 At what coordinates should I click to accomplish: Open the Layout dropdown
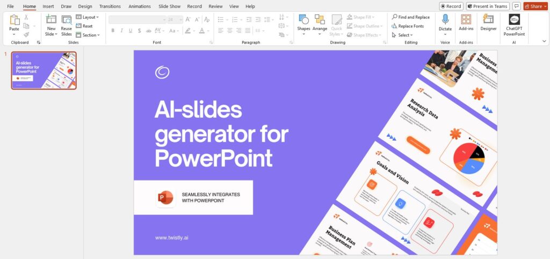pyautogui.click(x=88, y=17)
